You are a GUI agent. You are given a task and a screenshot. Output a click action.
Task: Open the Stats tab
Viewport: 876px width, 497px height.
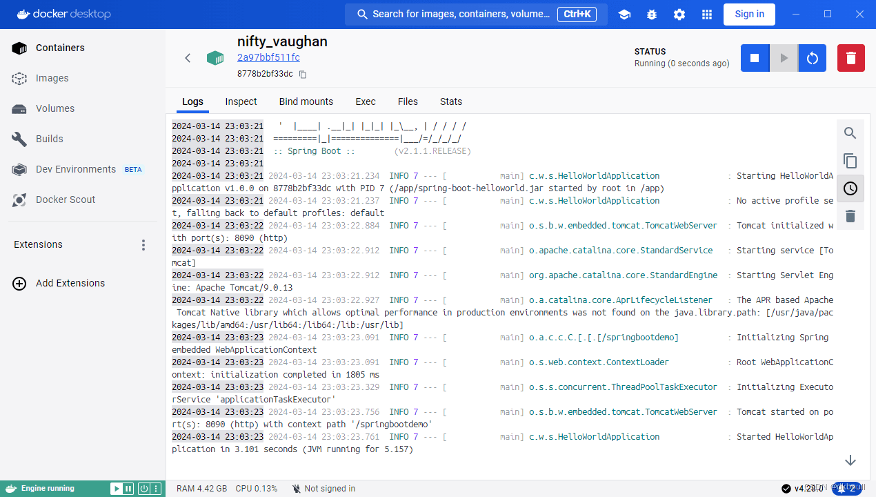[451, 101]
